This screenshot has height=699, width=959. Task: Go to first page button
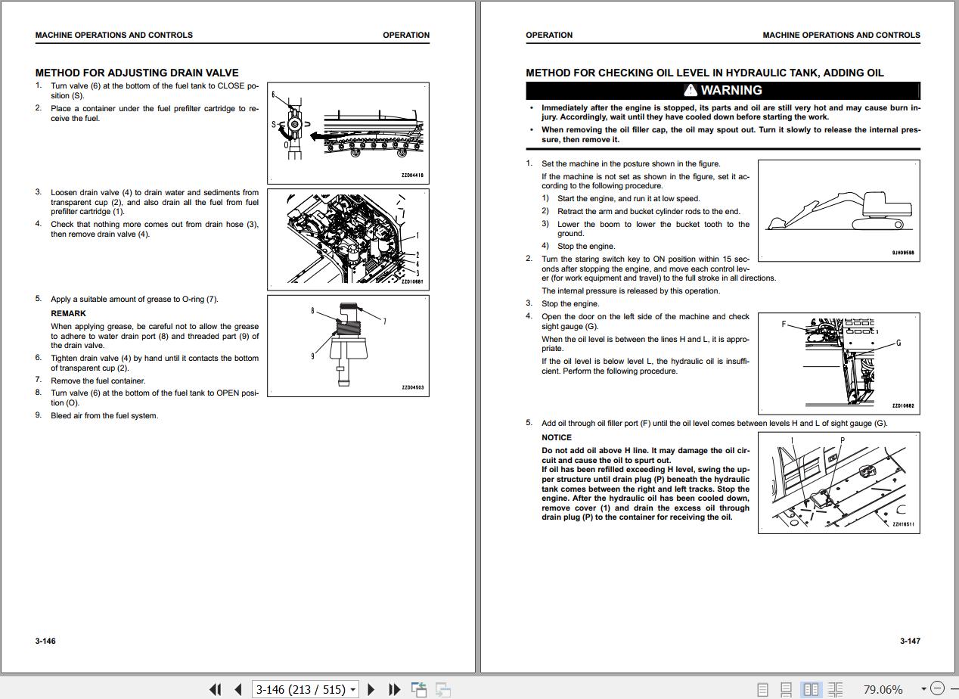(x=216, y=689)
